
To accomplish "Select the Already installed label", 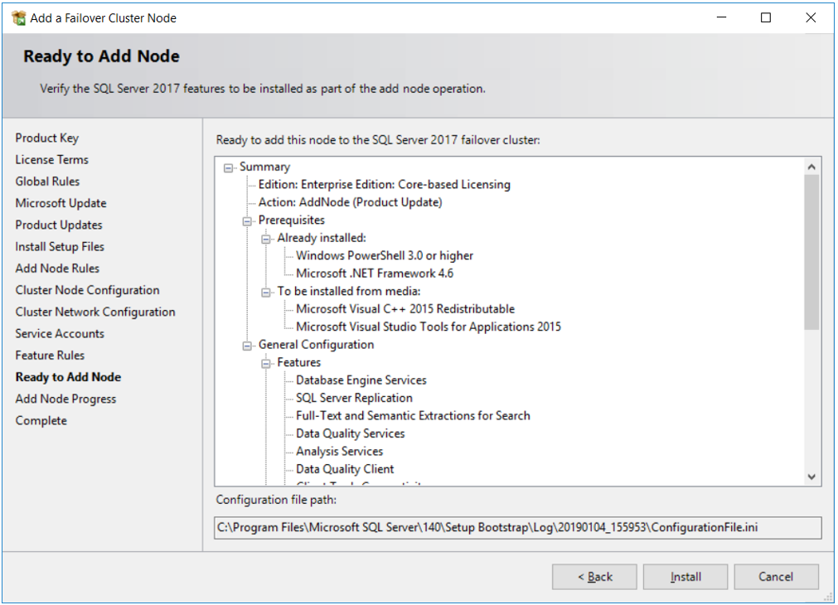I will 322,238.
